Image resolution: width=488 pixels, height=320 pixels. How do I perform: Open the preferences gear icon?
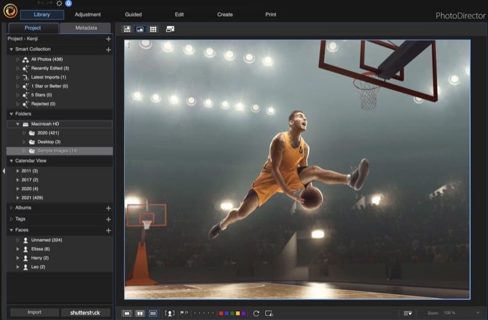click(59, 3)
